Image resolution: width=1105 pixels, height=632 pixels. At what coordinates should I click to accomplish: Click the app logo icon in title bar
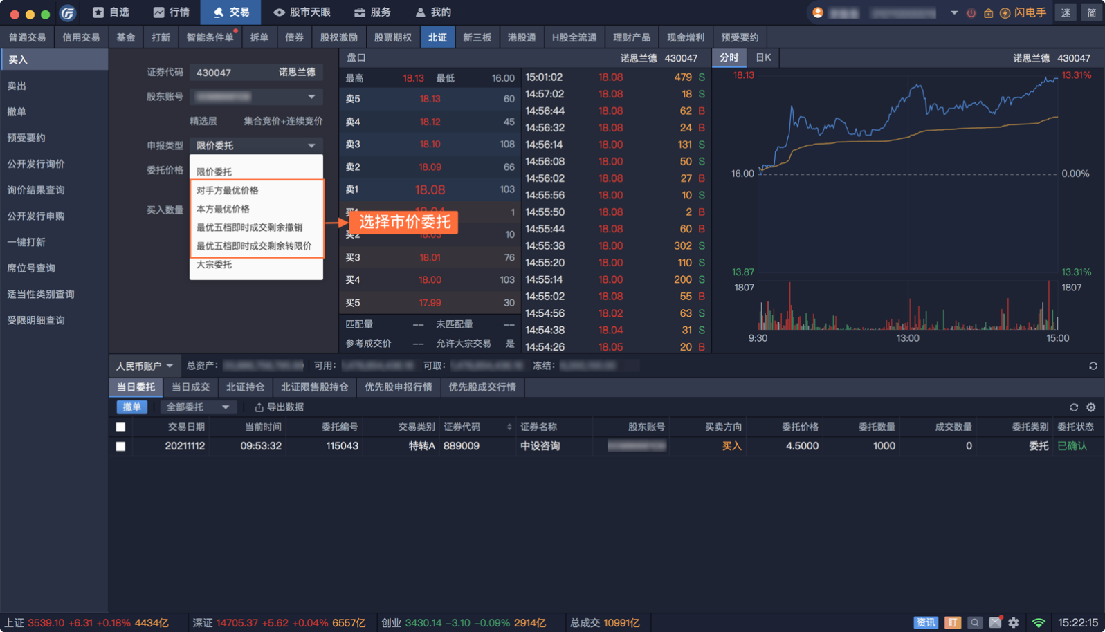(67, 12)
